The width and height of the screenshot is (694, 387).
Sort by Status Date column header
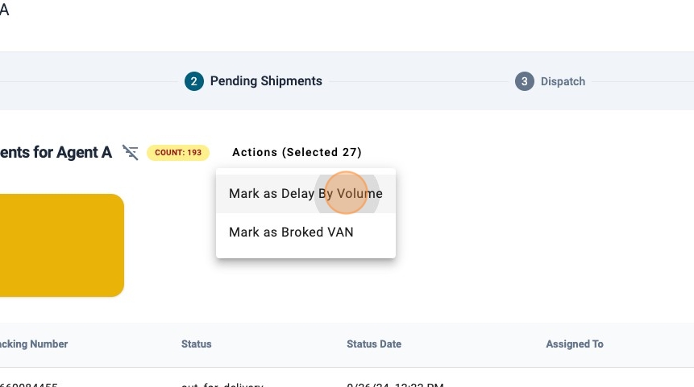coord(374,344)
